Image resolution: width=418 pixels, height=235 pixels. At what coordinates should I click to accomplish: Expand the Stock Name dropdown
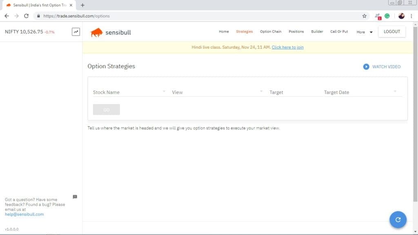point(129,92)
